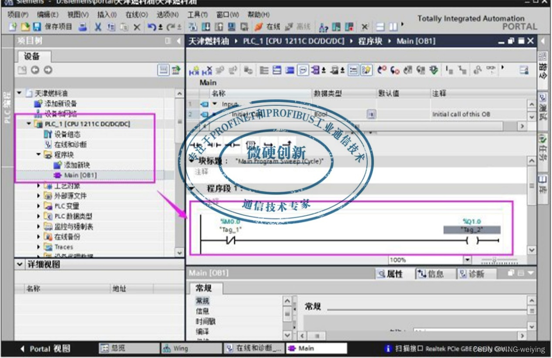Image resolution: width=552 pixels, height=358 pixels.
Task: Expand the 在线备份 folder
Action: (x=39, y=237)
